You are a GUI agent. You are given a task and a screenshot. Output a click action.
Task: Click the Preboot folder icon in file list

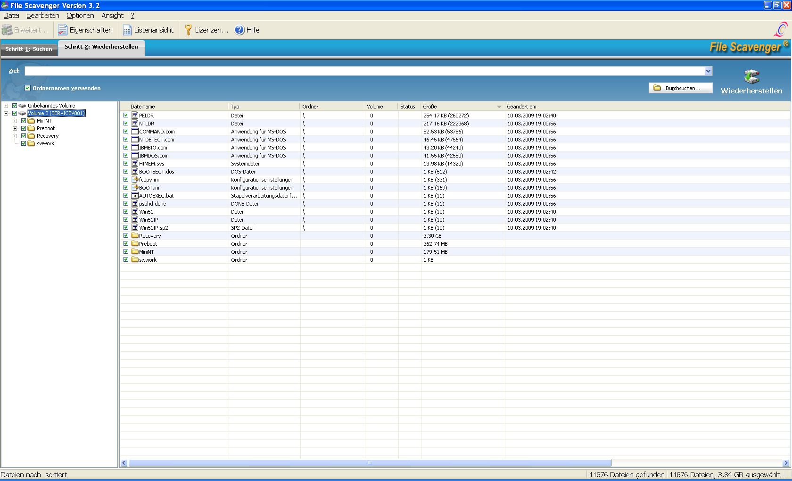tap(135, 244)
